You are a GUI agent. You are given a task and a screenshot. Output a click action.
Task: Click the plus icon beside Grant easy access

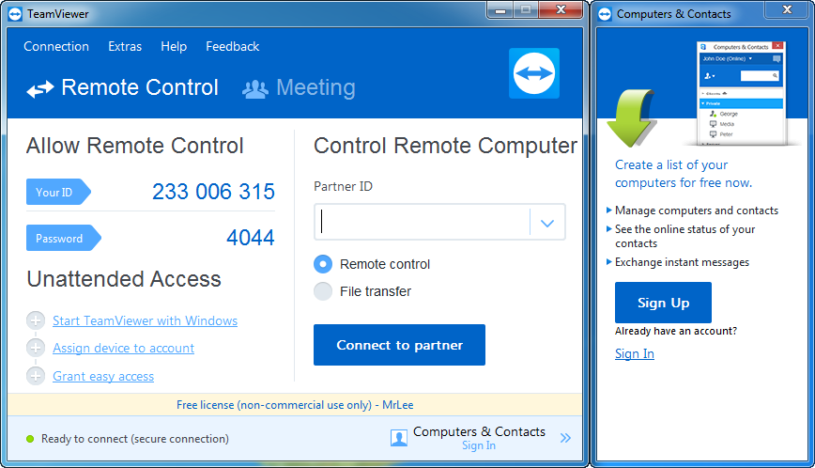(36, 376)
